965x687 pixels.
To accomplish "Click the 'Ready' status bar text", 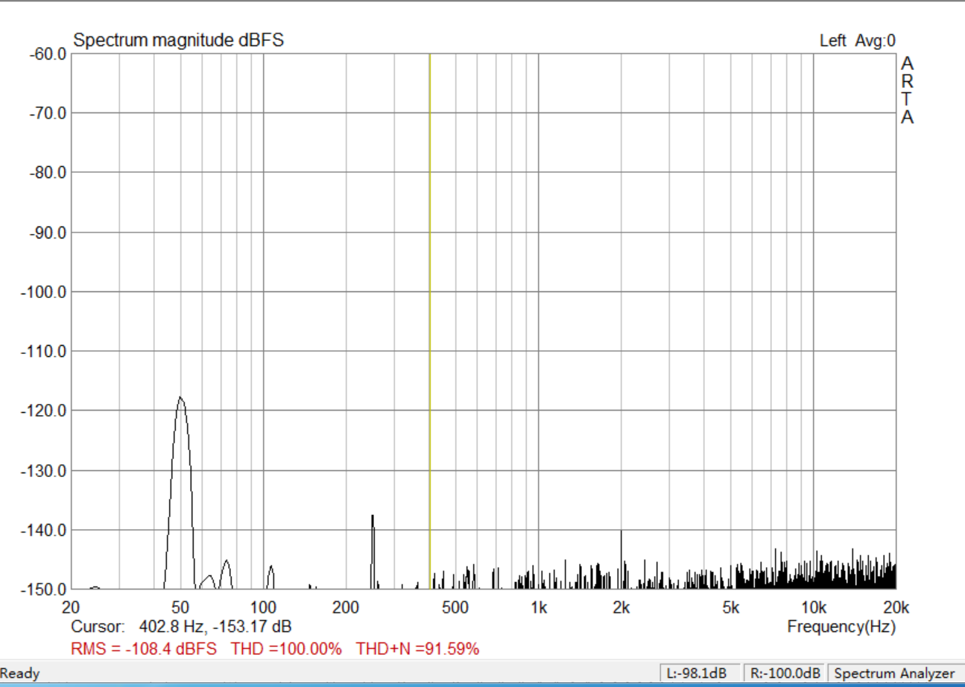I will [20, 674].
